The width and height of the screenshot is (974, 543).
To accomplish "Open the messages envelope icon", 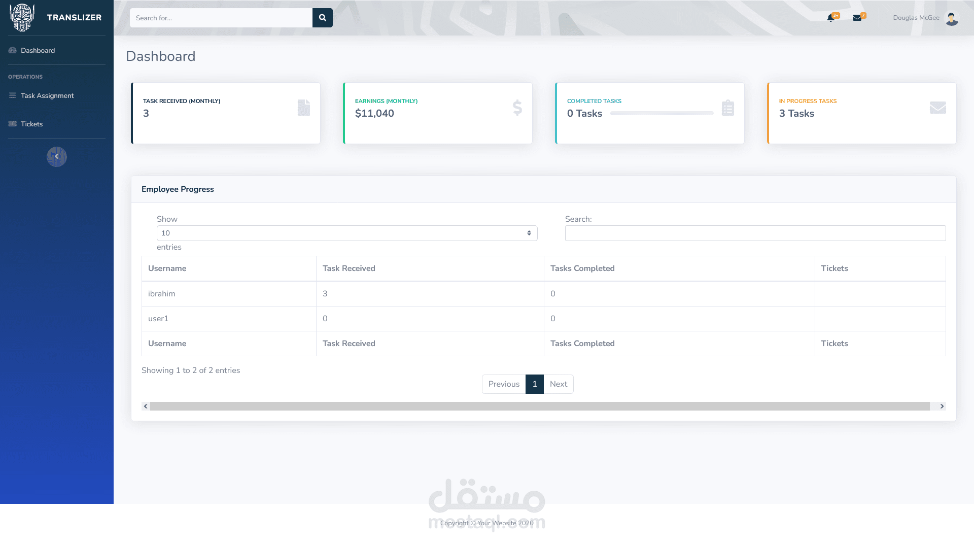I will (857, 18).
